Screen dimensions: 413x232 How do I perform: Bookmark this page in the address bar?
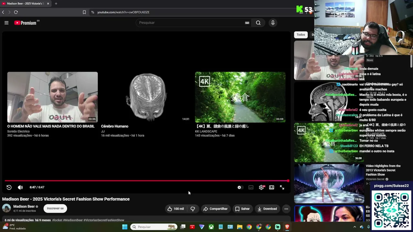click(x=84, y=12)
